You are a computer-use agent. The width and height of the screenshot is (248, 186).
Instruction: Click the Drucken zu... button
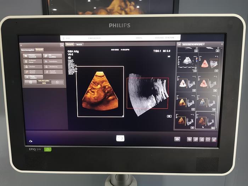pos(53,67)
